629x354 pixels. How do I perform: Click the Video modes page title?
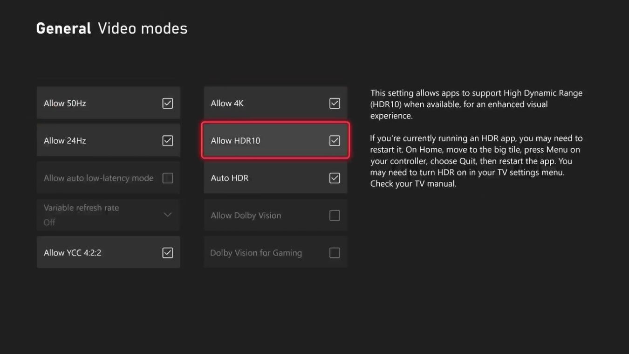click(143, 28)
